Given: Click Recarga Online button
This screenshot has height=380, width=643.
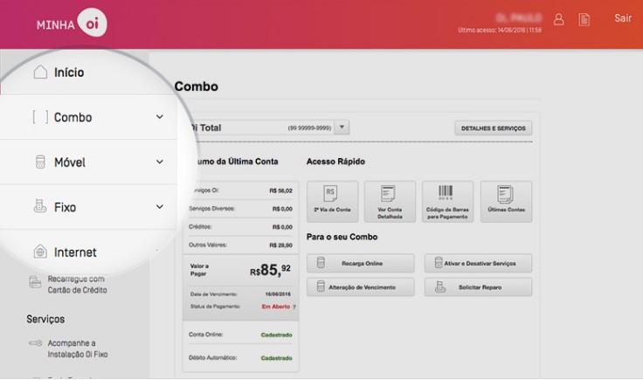Looking at the screenshot, I should pos(361,263).
